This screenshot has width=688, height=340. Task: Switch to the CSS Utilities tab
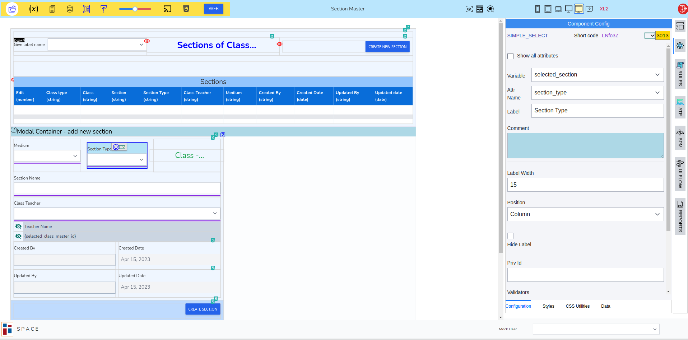(x=577, y=306)
